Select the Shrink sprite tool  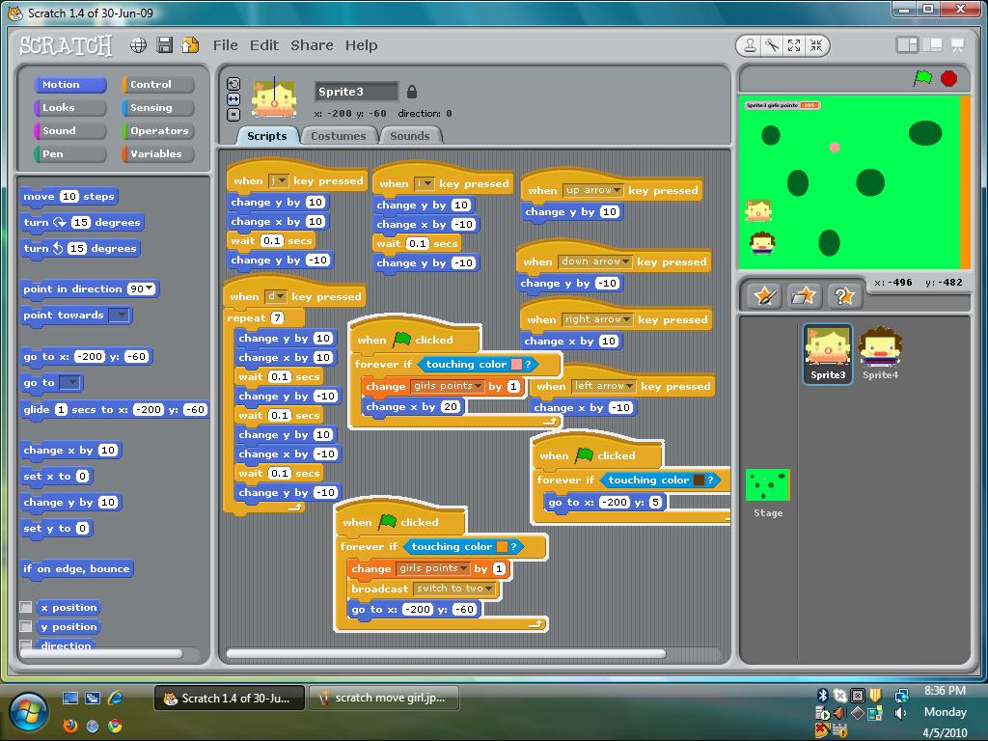tap(816, 45)
